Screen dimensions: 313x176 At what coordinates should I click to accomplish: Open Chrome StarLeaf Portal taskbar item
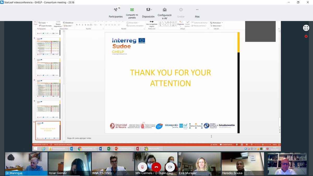click(x=87, y=149)
